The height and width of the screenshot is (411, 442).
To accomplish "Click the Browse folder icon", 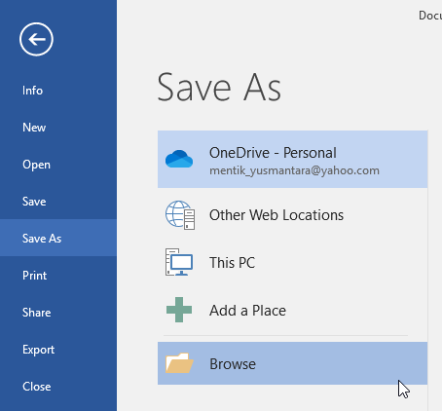I will point(179,363).
